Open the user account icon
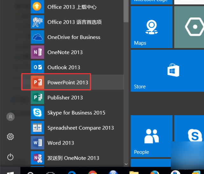204x174 pixels. tap(11, 117)
